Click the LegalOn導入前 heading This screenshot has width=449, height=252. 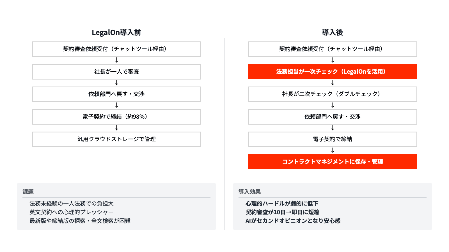tap(116, 32)
